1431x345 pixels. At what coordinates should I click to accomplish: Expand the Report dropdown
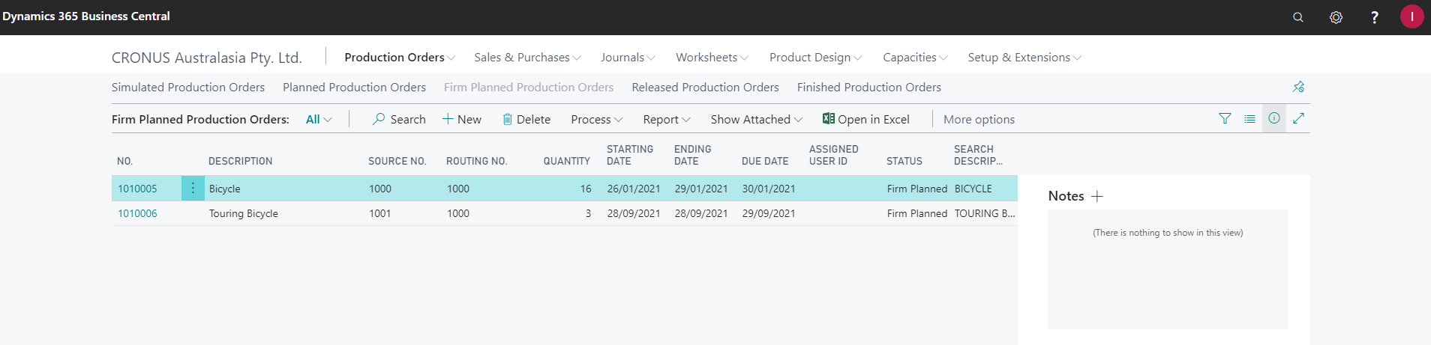click(666, 120)
